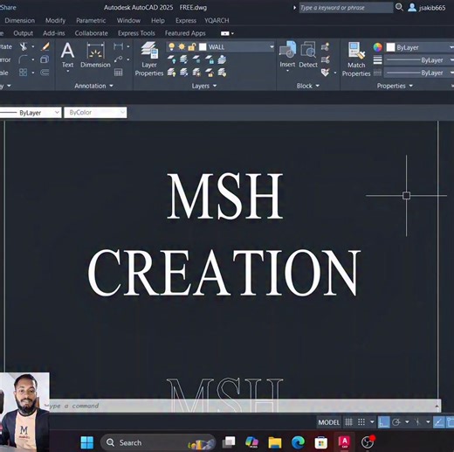Click the Windows Start button
This screenshot has height=452, width=454.
[86, 442]
